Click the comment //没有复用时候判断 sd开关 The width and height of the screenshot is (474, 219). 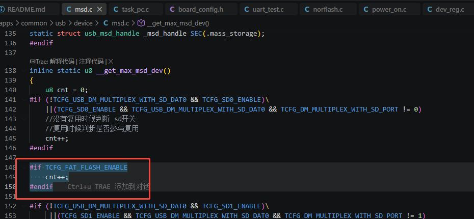(91, 119)
